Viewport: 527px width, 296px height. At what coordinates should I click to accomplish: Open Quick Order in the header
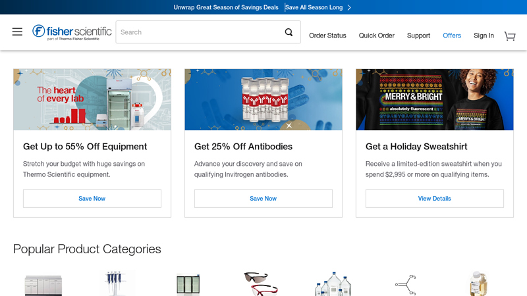[x=376, y=36]
